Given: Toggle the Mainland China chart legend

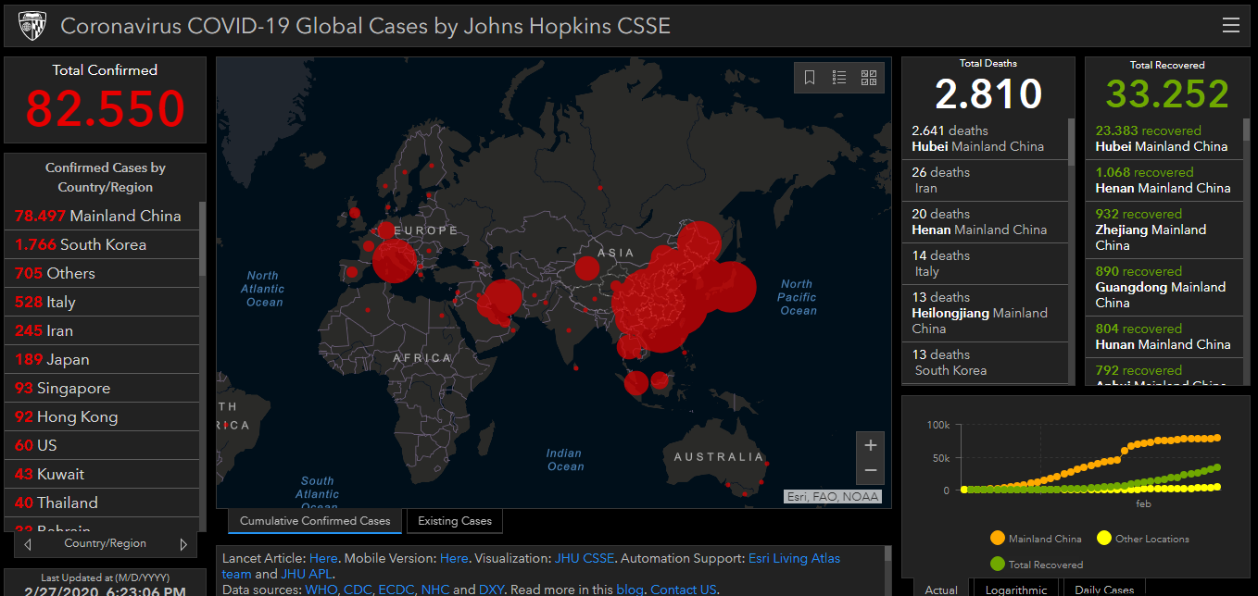Looking at the screenshot, I should pyautogui.click(x=1035, y=539).
